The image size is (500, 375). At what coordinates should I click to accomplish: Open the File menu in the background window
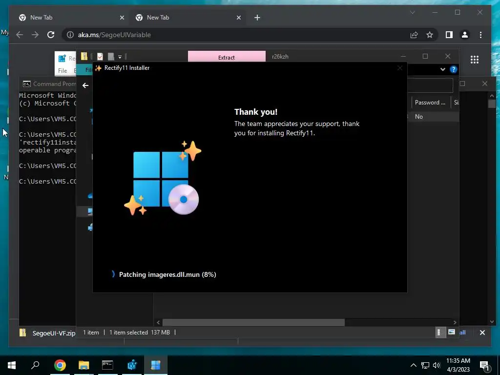click(62, 70)
